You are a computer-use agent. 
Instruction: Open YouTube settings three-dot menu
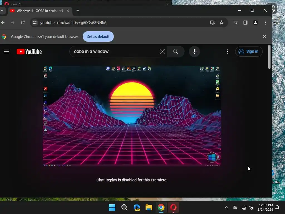click(227, 52)
